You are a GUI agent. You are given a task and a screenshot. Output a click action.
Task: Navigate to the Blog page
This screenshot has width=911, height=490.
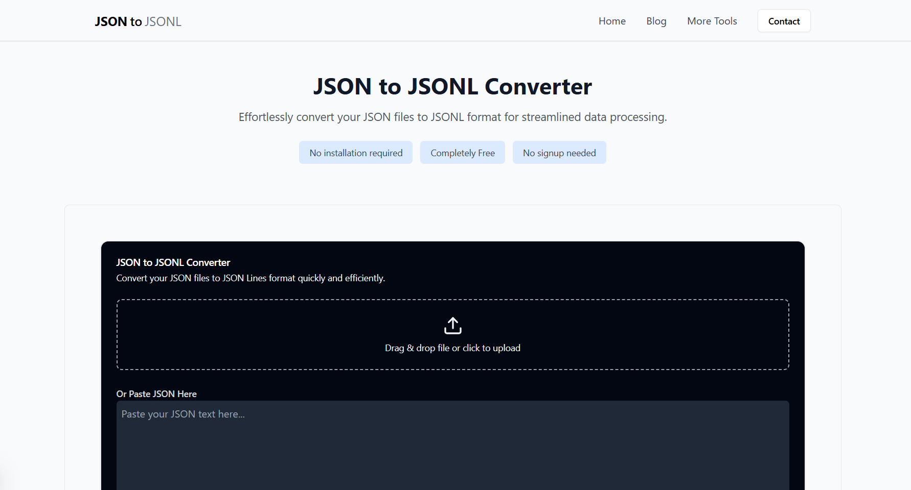tap(656, 21)
